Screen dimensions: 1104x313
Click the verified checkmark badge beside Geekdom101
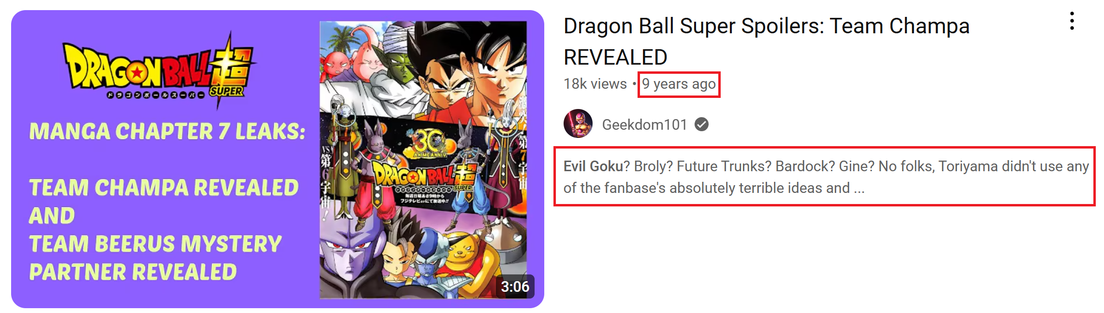click(702, 125)
